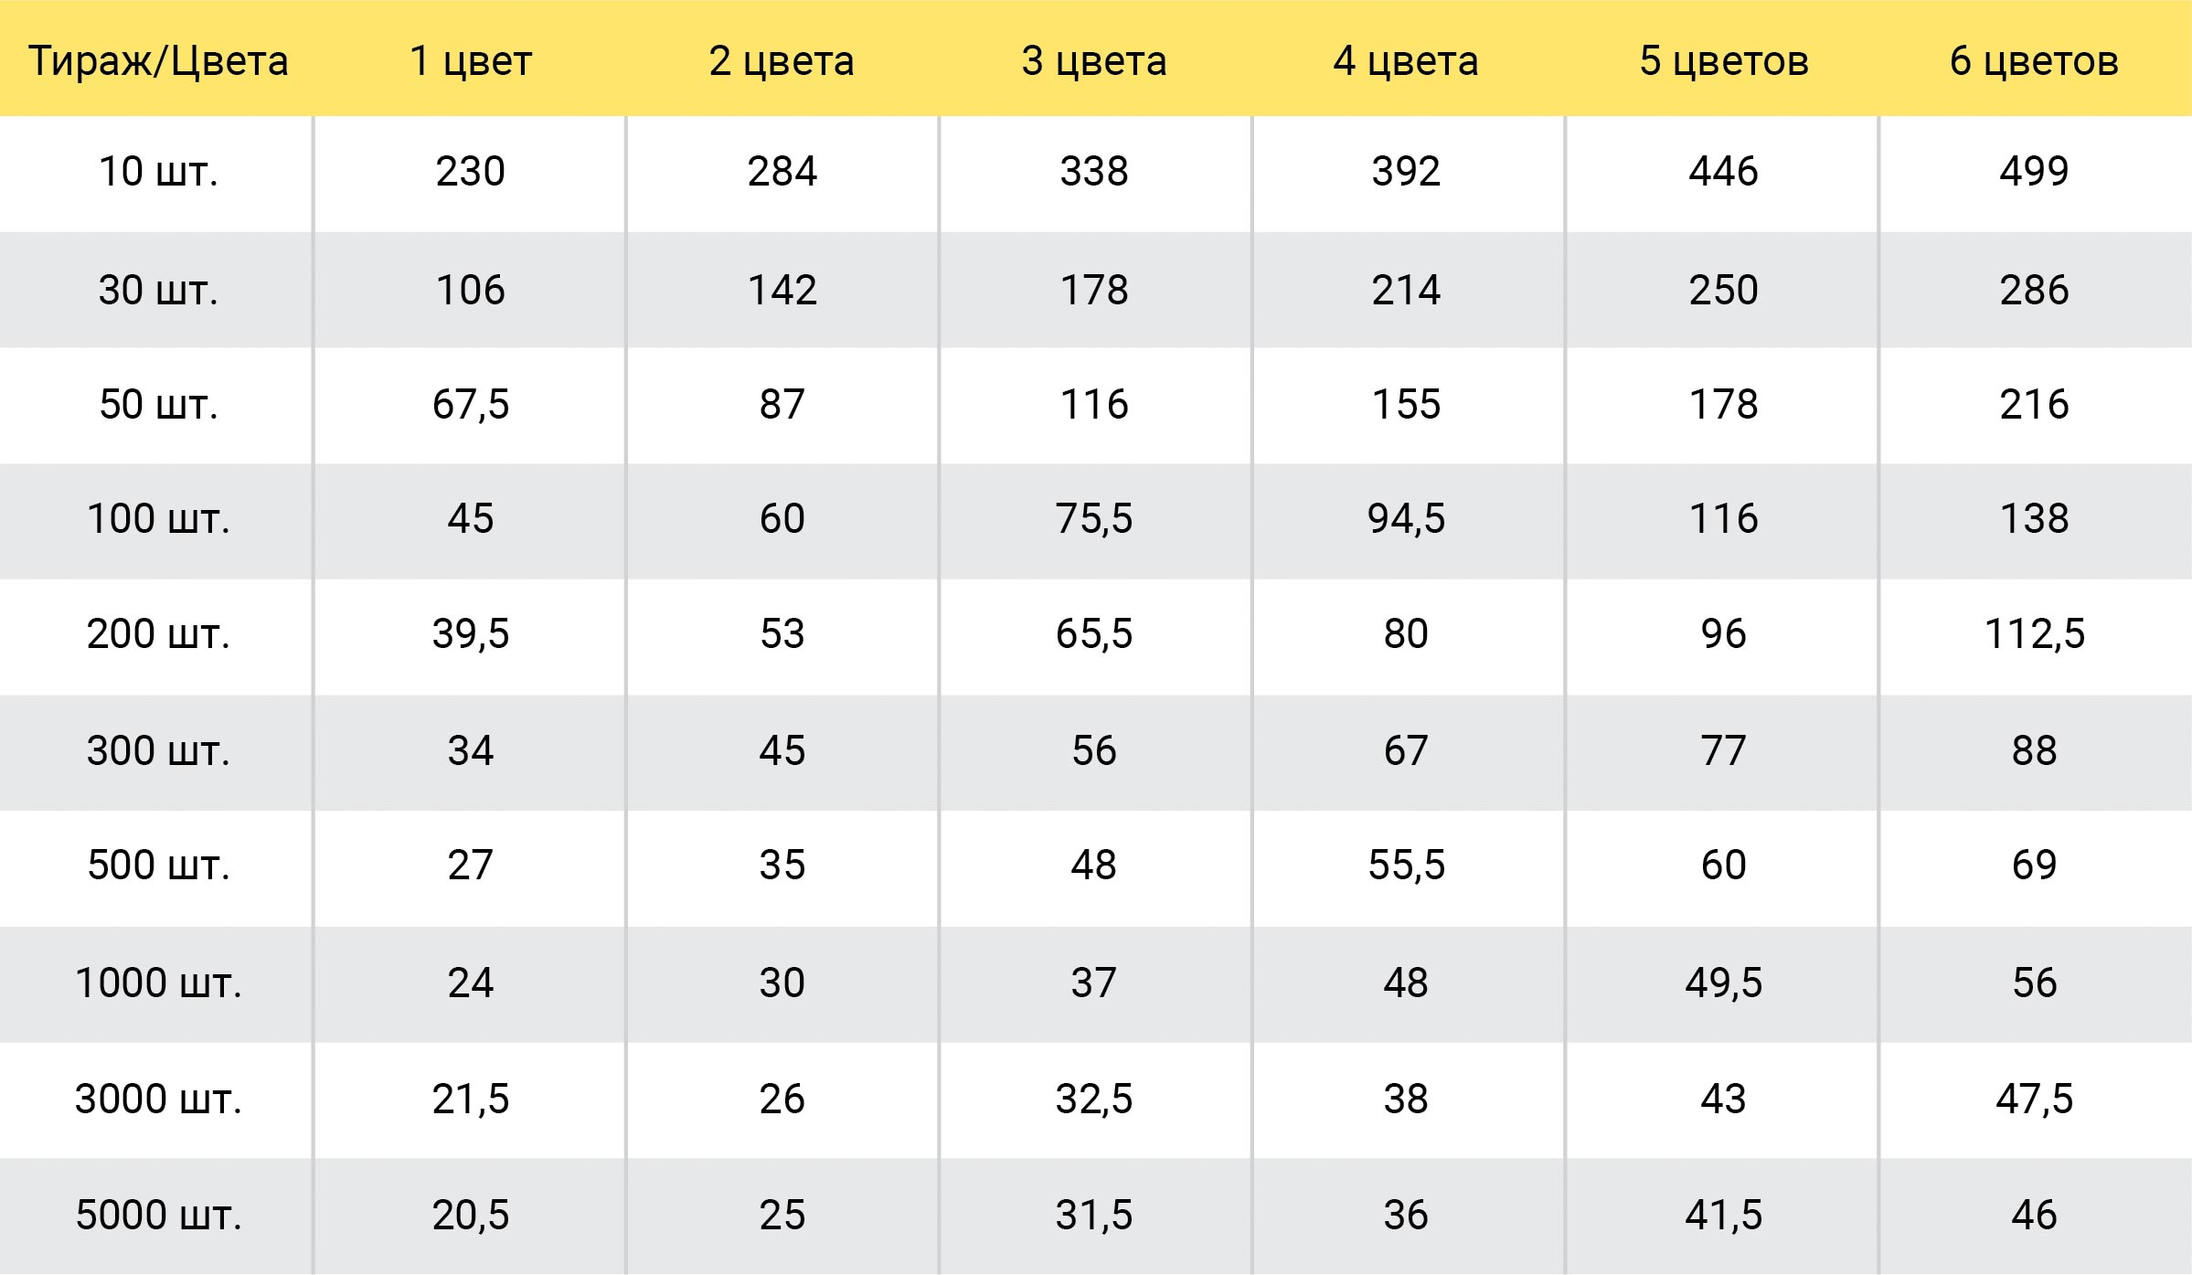The image size is (2192, 1275).
Task: Click the 49,5 cell under 5 цветов
Action: (1723, 983)
